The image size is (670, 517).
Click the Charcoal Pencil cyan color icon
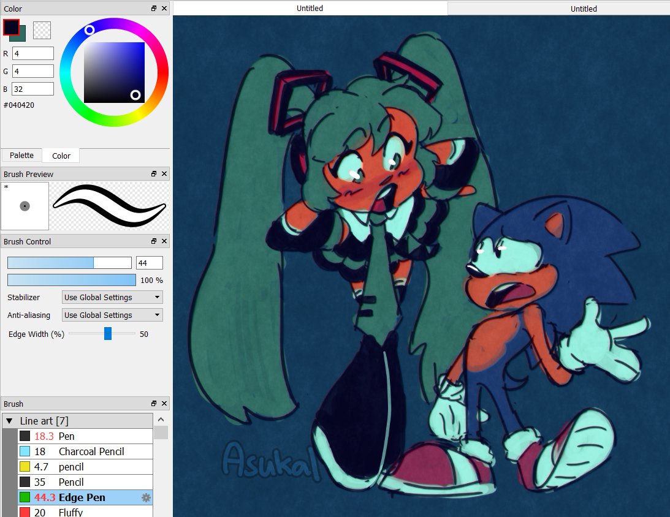pos(25,451)
